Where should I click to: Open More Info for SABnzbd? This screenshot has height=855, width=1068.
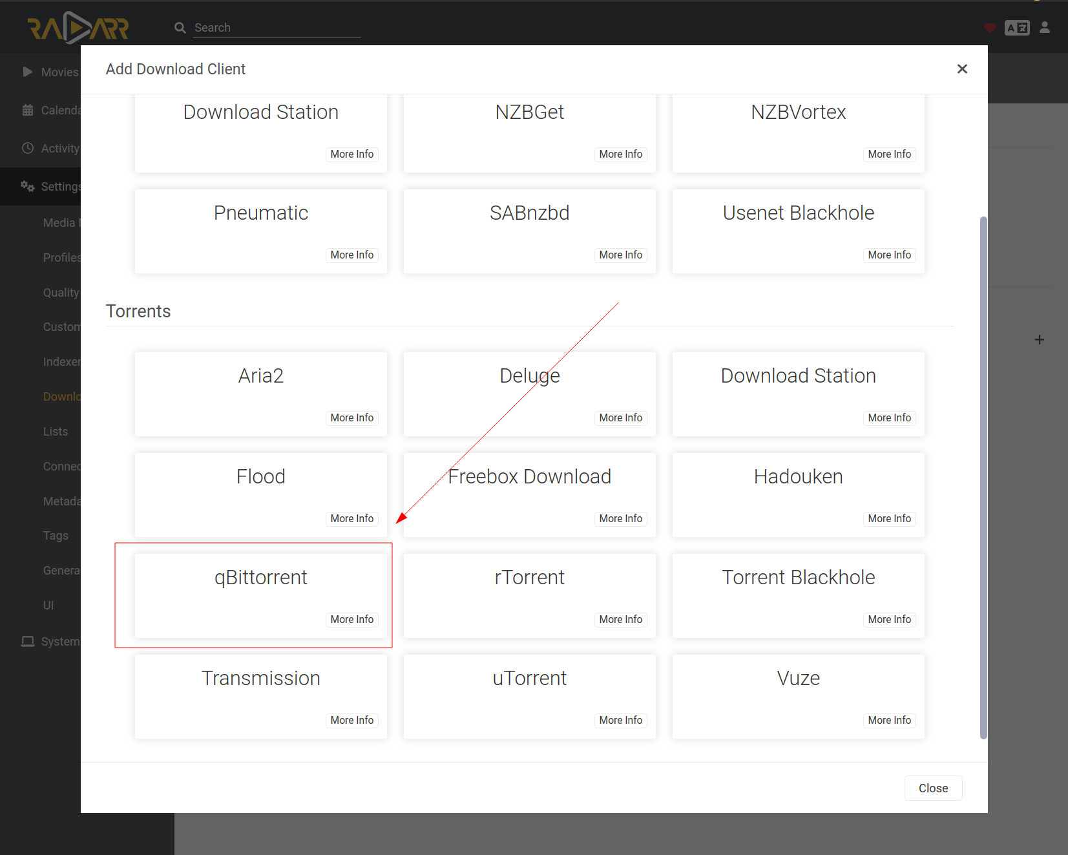coord(621,255)
